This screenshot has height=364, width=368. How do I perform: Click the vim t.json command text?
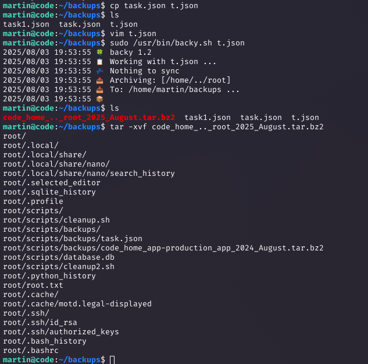[x=133, y=34]
